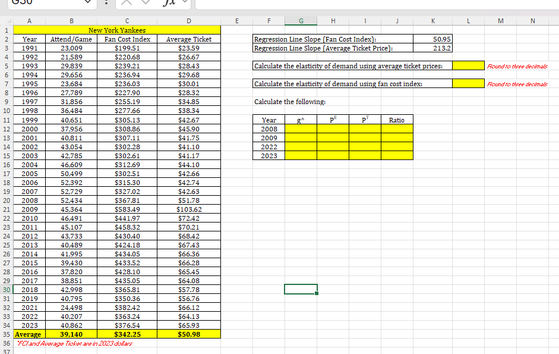Select column header B
The height and width of the screenshot is (354, 559).
(71, 21)
